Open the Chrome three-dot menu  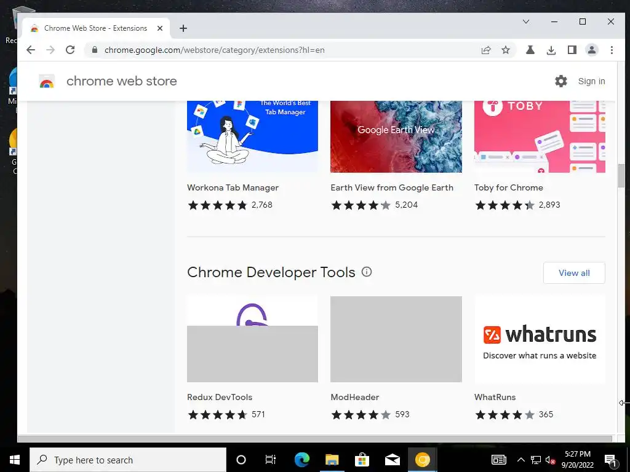pos(612,50)
